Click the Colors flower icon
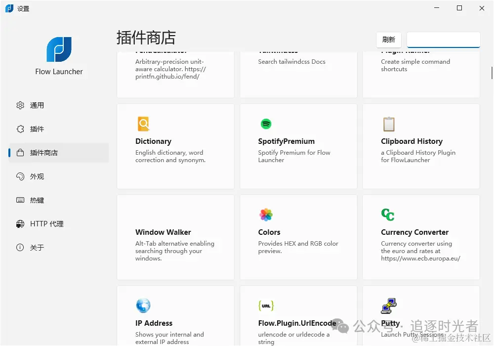Screen dimensions: 494x346 click(266, 215)
